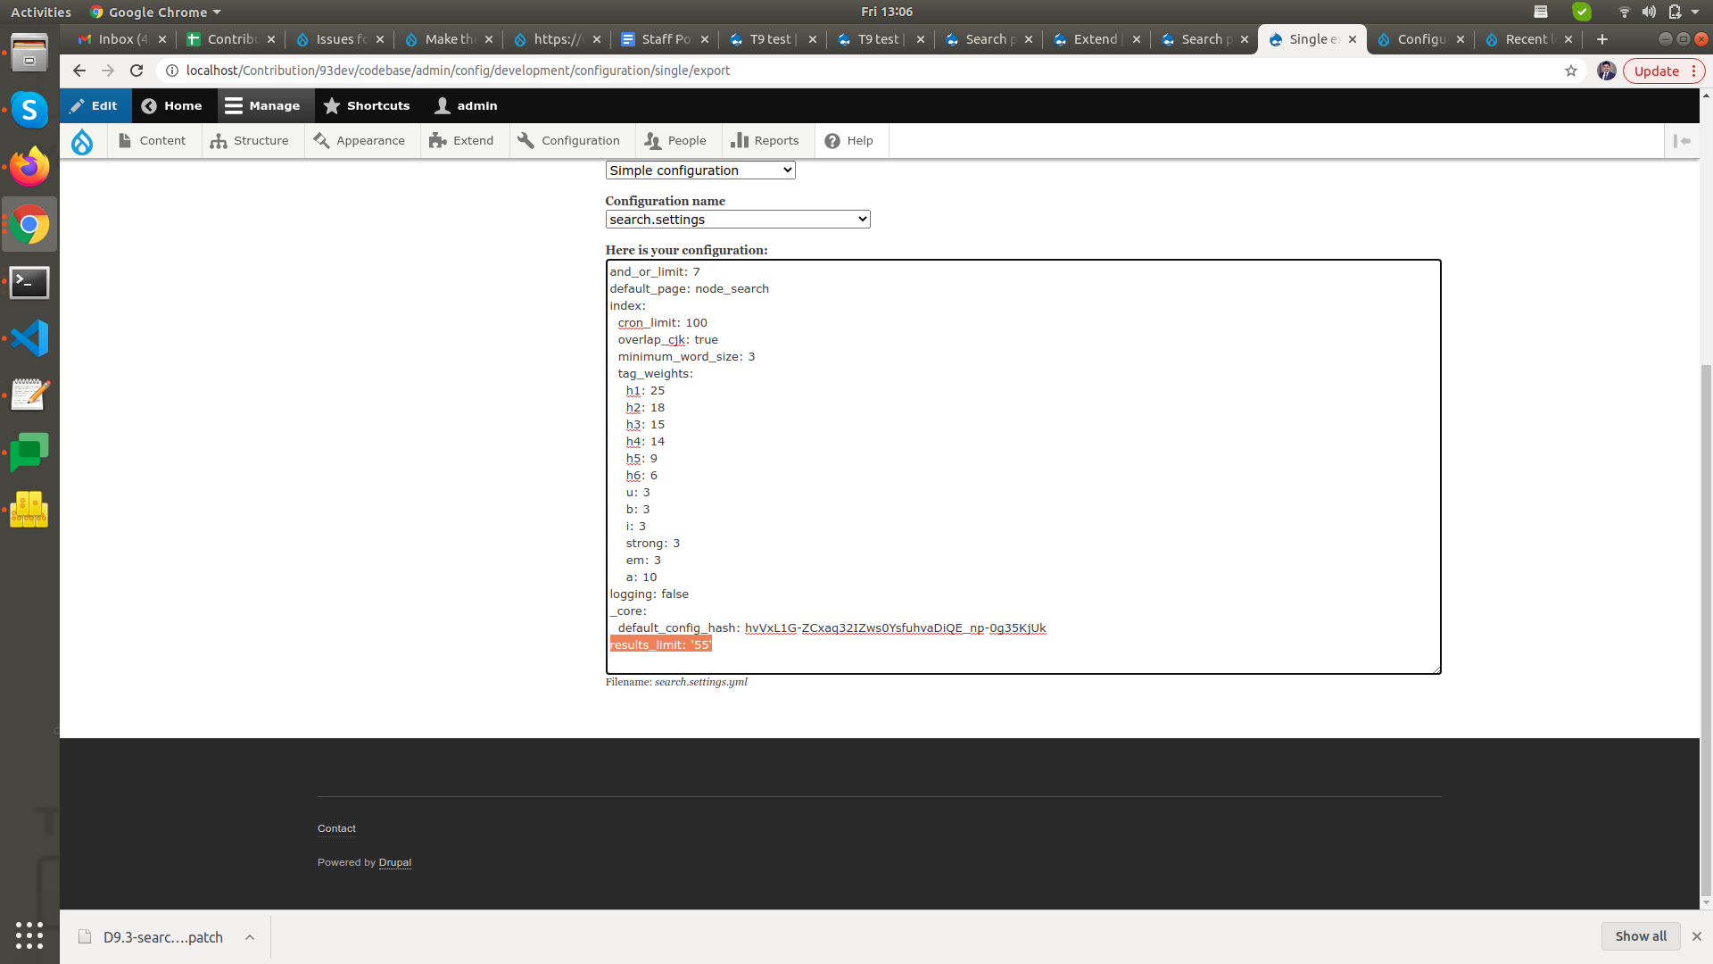Open the Structure admin menu
The width and height of the screenshot is (1713, 964).
pyautogui.click(x=250, y=141)
